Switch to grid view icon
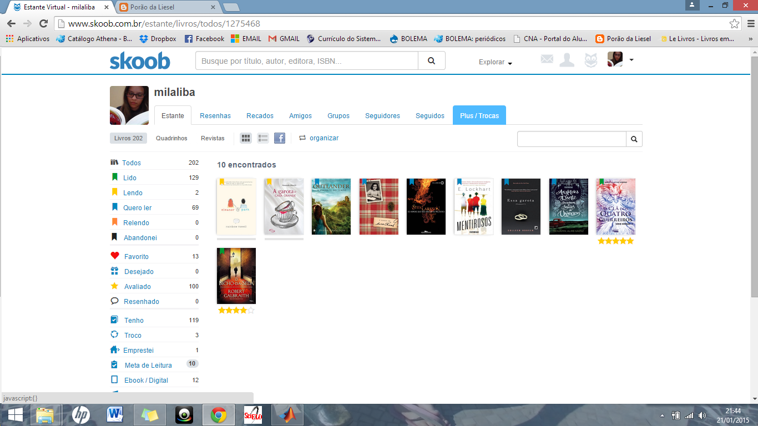 (246, 138)
